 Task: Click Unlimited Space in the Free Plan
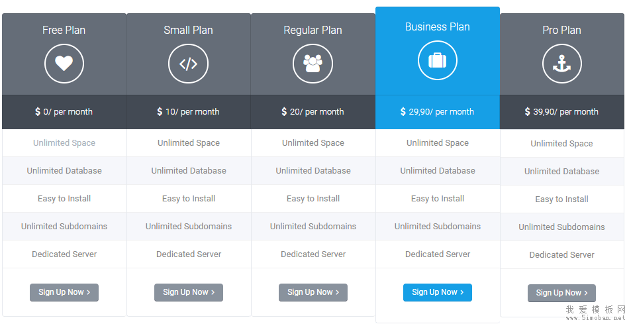click(64, 143)
